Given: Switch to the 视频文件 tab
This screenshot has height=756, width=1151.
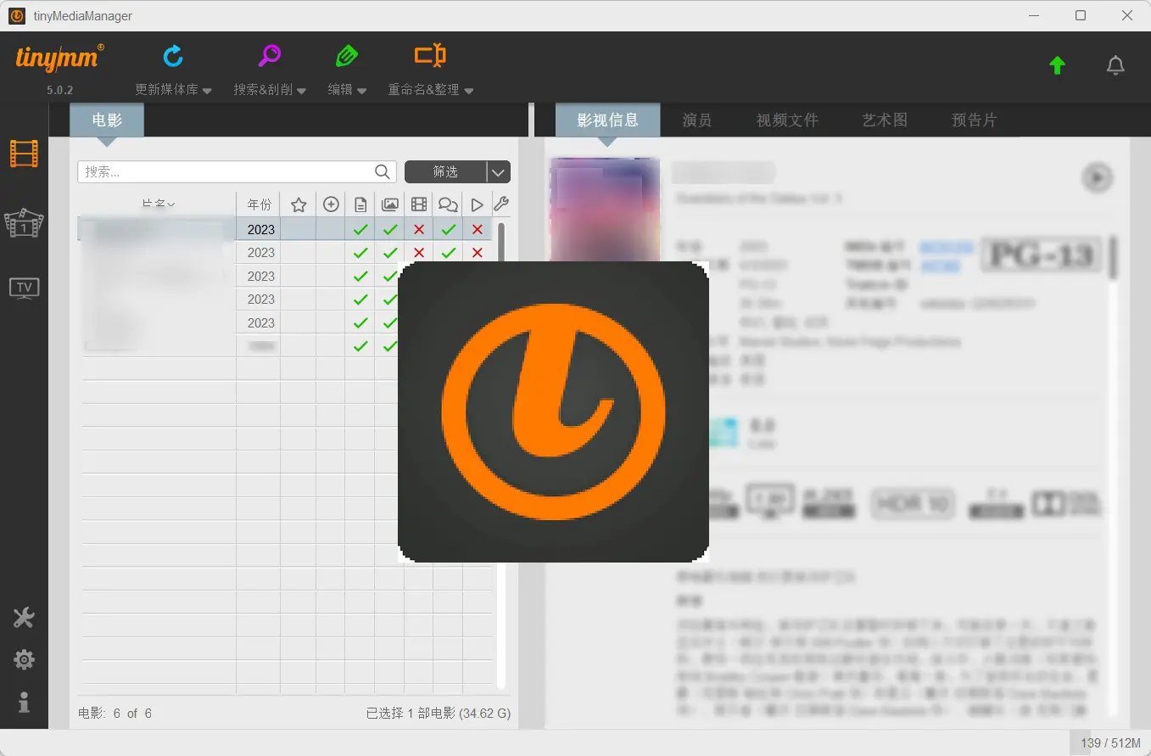Looking at the screenshot, I should pos(785,120).
